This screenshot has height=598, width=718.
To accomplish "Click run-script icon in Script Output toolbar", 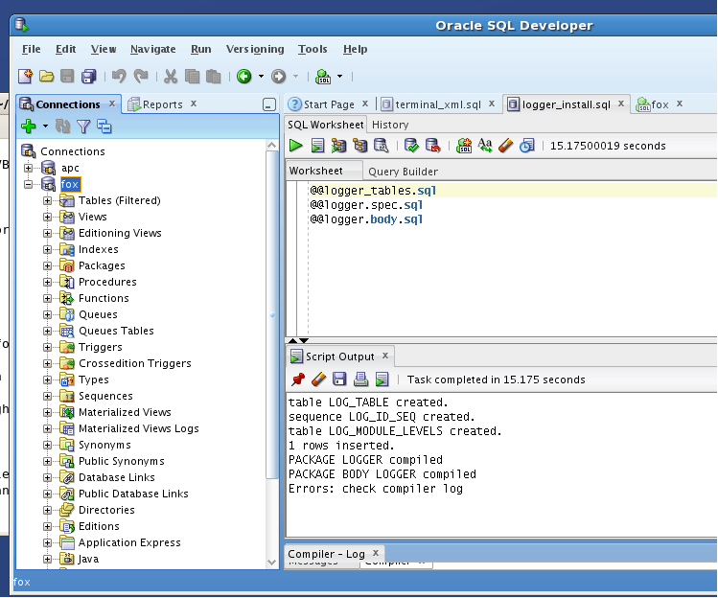I will pos(382,379).
